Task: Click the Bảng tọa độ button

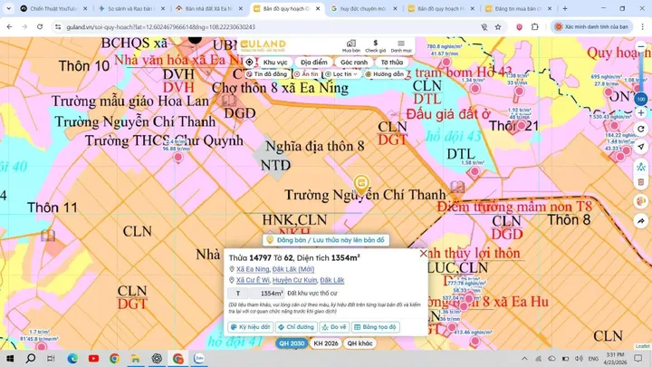Action: point(376,327)
